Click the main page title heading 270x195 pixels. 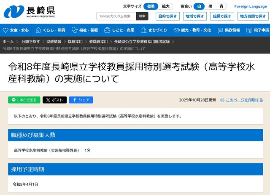pyautogui.click(x=131, y=72)
